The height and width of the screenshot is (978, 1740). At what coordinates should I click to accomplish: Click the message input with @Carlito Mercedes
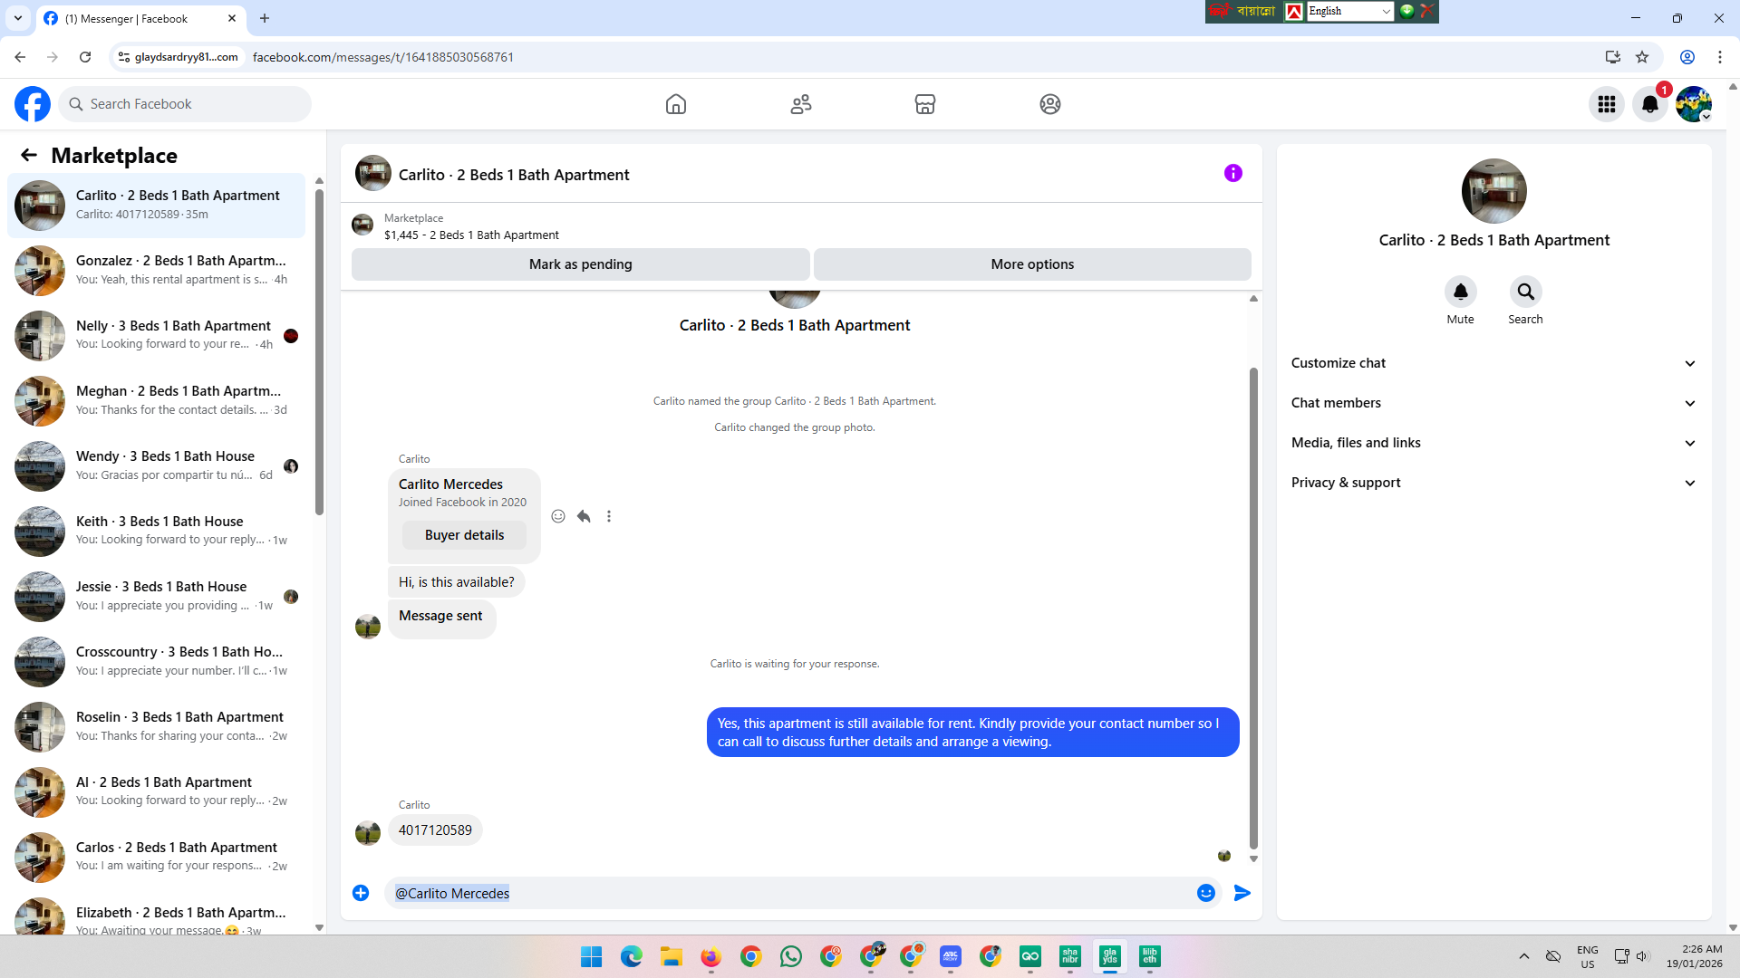(787, 893)
